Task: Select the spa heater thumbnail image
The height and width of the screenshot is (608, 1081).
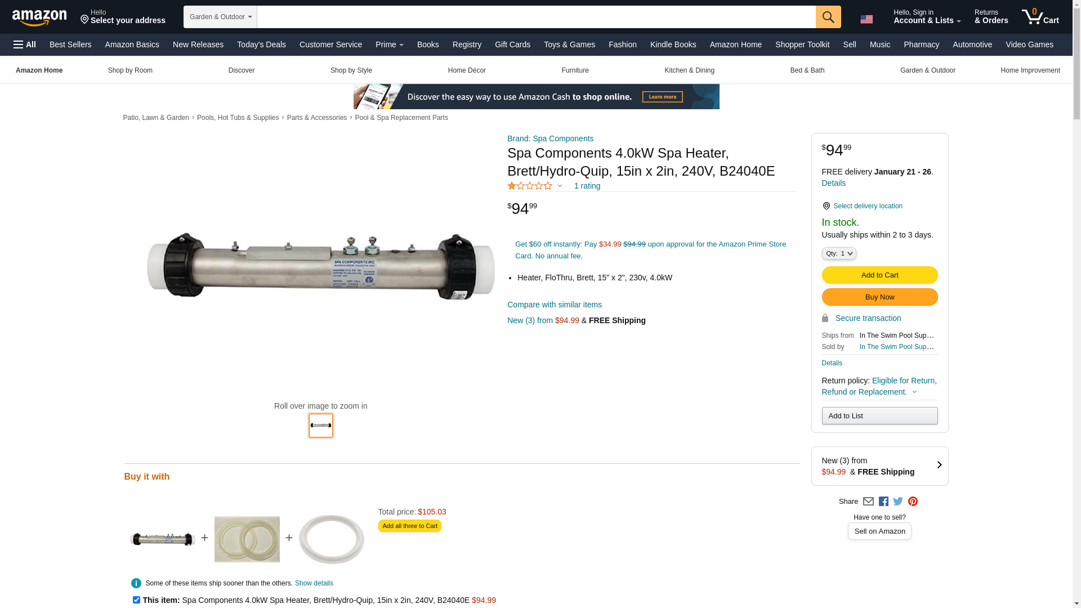Action: coord(321,426)
